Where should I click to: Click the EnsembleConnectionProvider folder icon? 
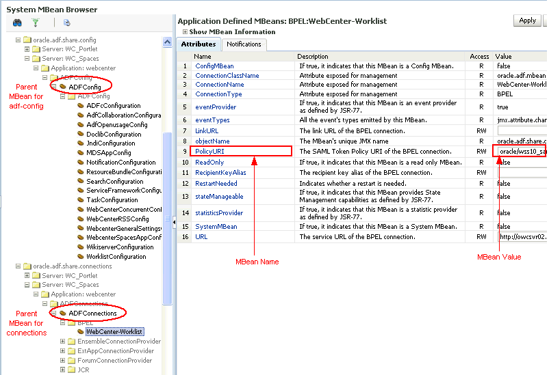coord(71,341)
